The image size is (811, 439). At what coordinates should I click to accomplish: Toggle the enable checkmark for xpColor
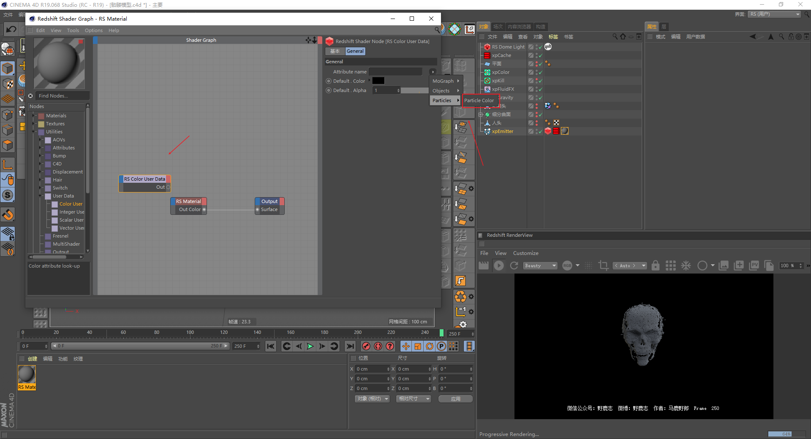click(x=540, y=72)
